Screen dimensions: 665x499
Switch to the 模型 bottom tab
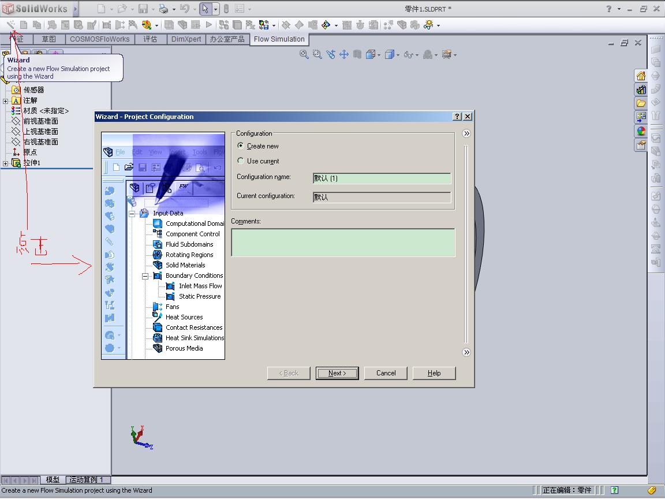coord(53,479)
